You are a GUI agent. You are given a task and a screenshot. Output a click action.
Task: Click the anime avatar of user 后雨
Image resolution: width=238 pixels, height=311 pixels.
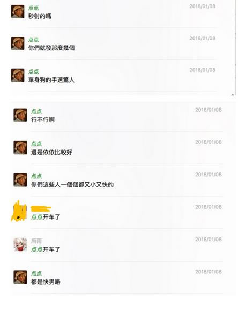point(20,245)
